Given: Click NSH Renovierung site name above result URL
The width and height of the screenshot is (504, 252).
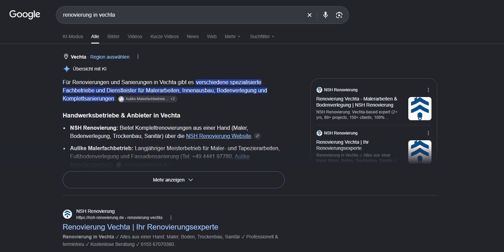Looking at the screenshot, I should [95, 211].
